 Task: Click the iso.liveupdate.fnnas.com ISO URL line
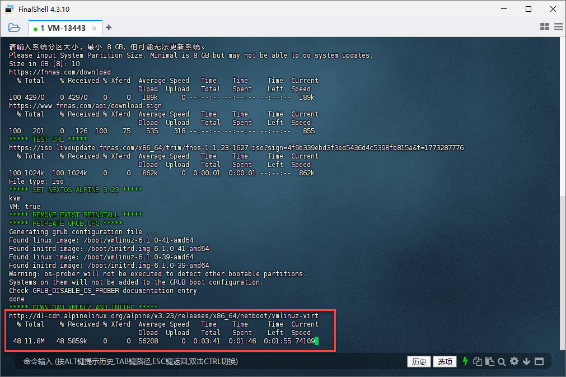pos(236,148)
